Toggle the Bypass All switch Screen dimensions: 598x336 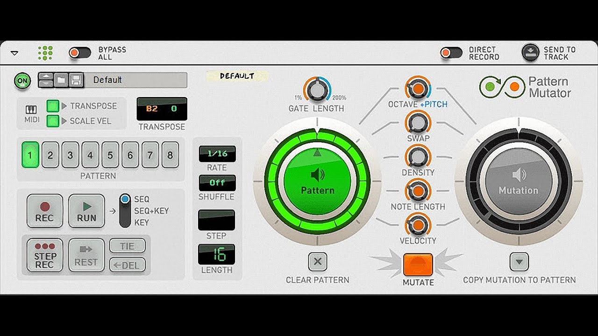80,53
